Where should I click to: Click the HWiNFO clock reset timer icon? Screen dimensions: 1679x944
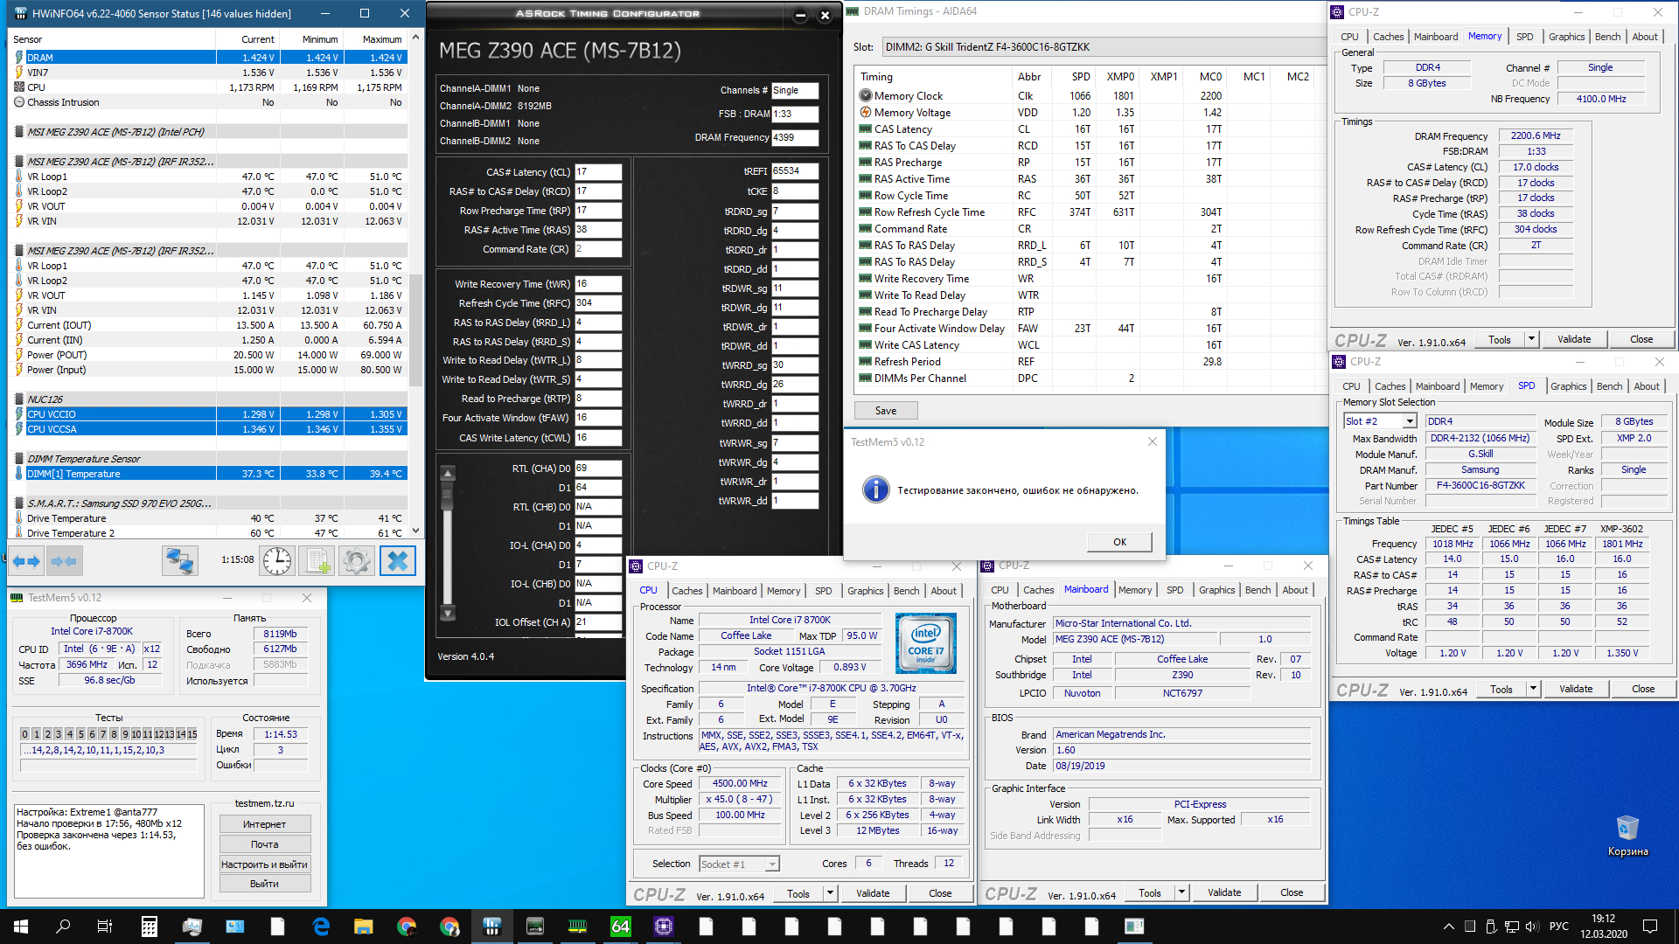pos(277,561)
